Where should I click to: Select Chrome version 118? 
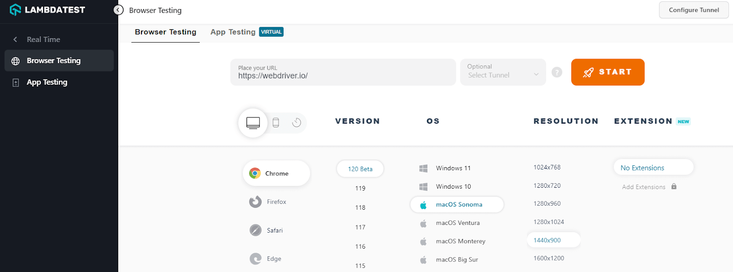360,207
